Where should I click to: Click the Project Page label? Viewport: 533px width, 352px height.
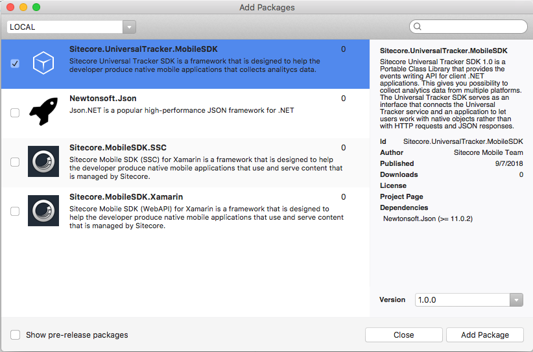(x=401, y=196)
